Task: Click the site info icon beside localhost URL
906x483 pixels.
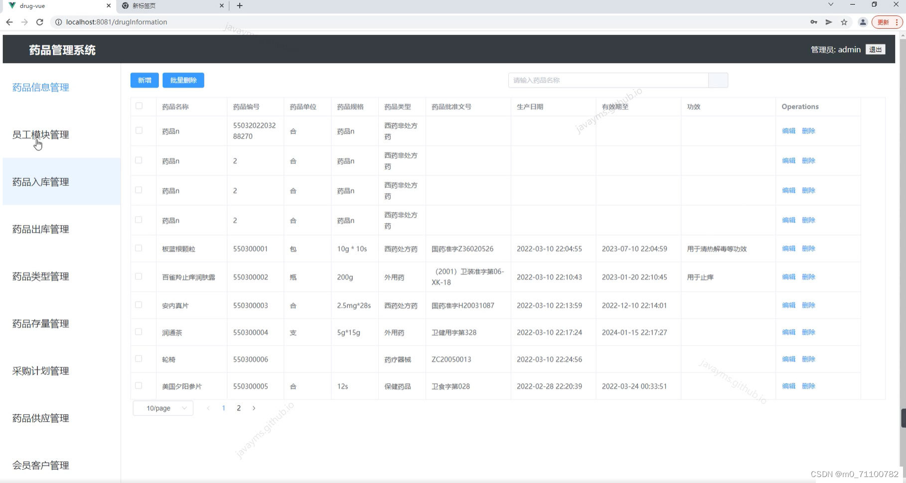Action: pyautogui.click(x=59, y=22)
